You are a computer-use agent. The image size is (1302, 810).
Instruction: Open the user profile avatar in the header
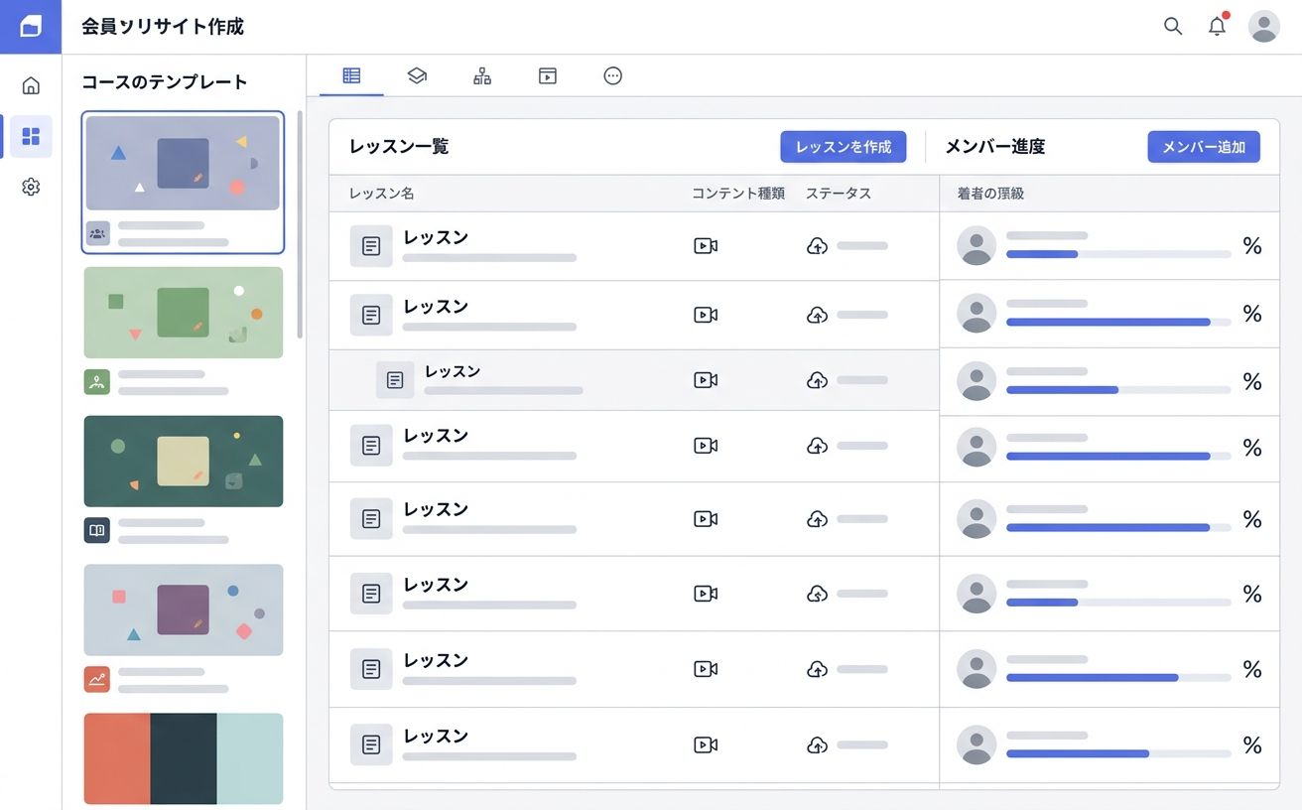coord(1263,27)
